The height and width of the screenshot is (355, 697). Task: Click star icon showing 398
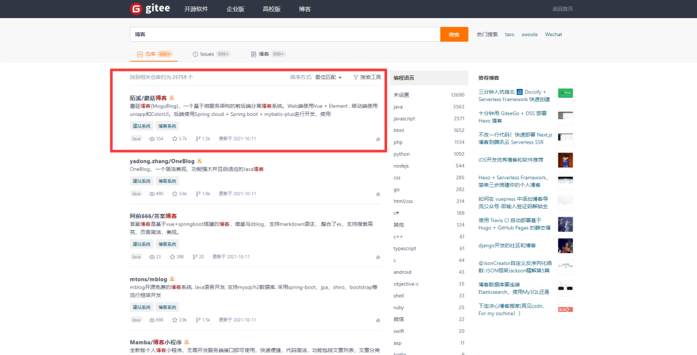[172, 257]
